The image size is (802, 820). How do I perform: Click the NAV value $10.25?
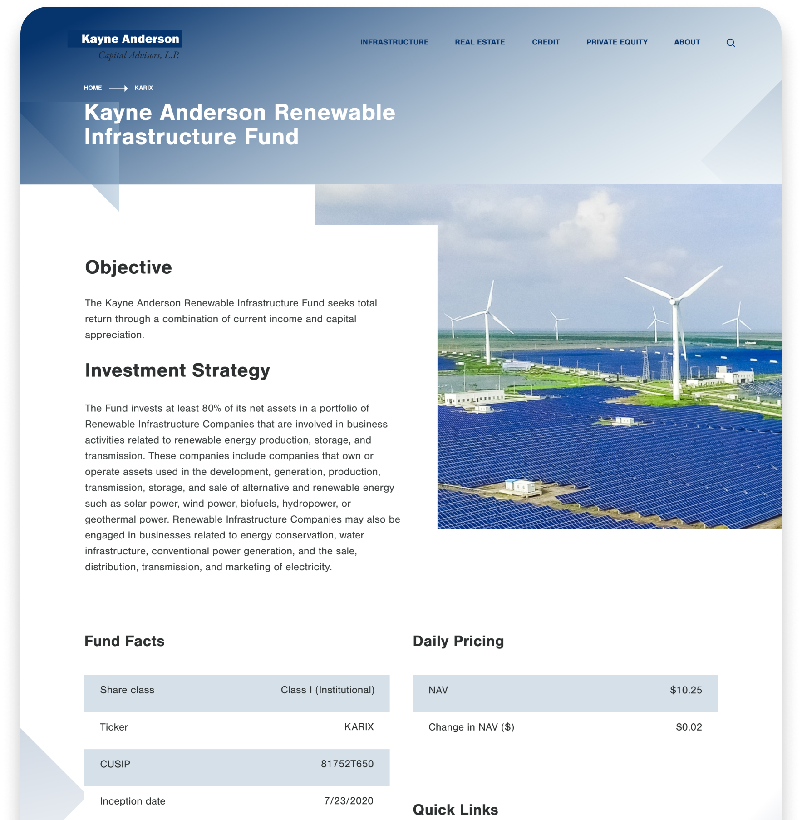[685, 690]
